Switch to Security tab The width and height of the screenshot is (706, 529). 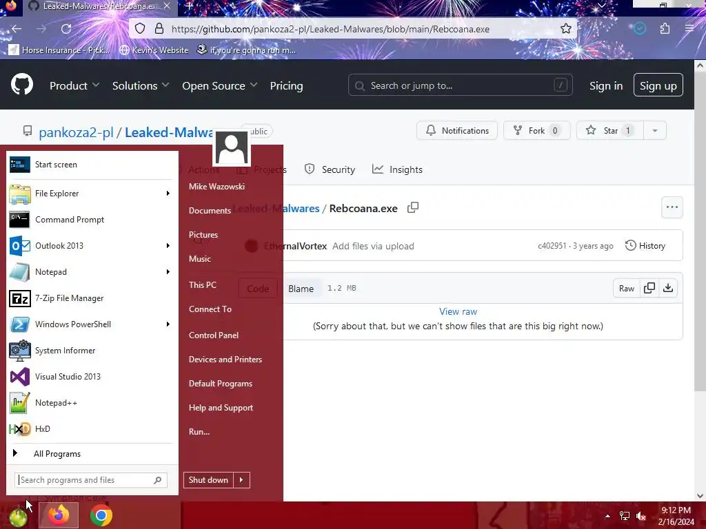[x=330, y=169]
